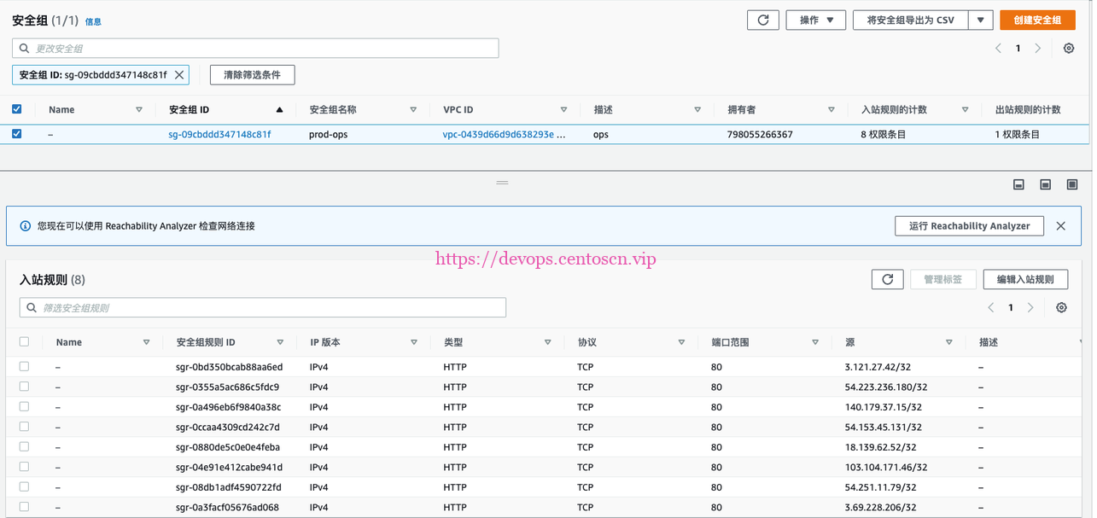
Task: Click the 筛选安全组规则 search field
Action: [256, 307]
